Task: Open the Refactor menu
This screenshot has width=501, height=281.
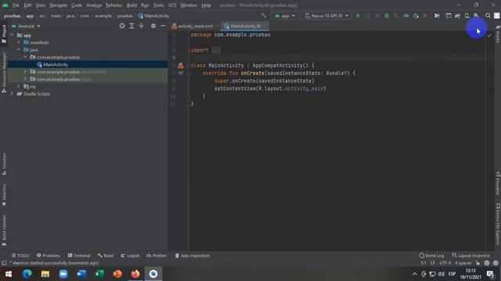Action: point(114,5)
